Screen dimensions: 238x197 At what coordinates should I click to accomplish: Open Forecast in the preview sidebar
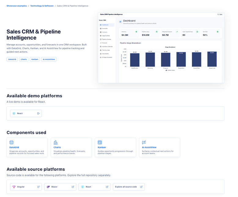tap(107, 43)
